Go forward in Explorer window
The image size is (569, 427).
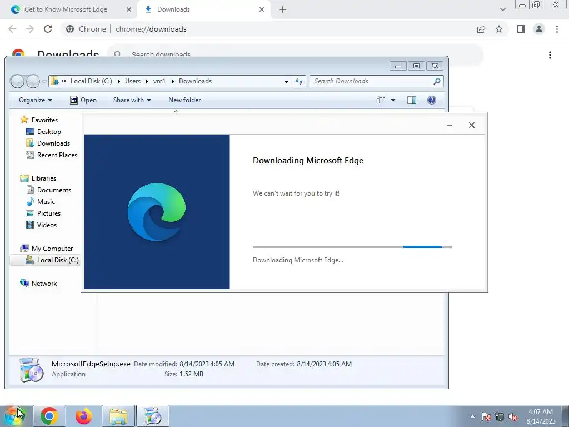(x=33, y=81)
